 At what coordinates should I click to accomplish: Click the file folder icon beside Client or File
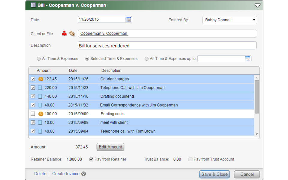[72, 33]
